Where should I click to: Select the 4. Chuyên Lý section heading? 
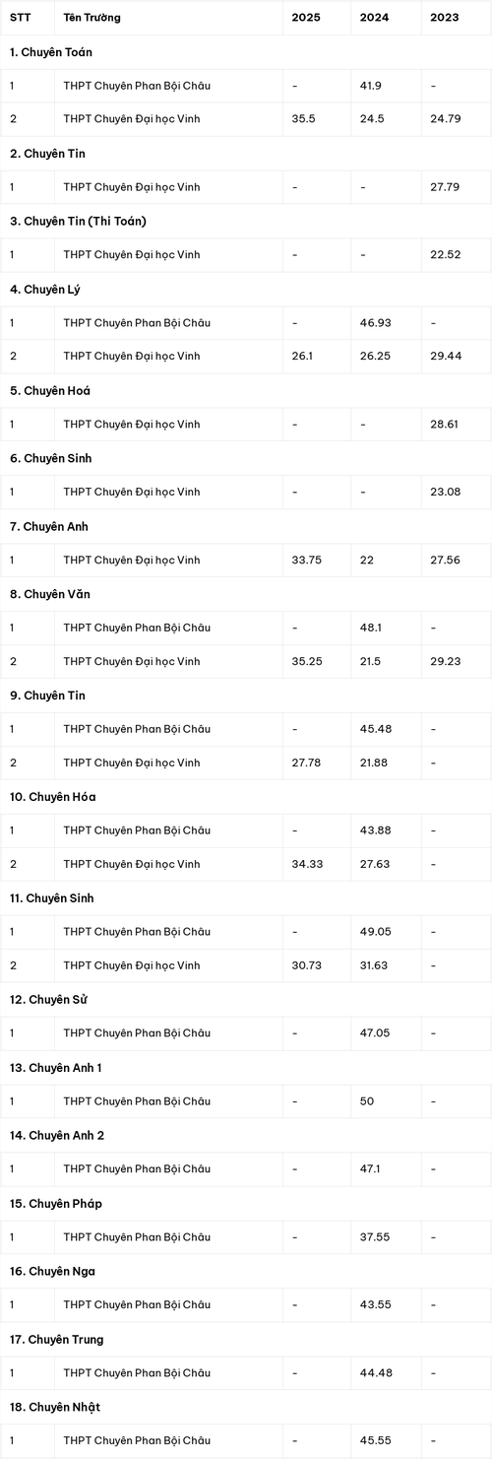point(44,289)
